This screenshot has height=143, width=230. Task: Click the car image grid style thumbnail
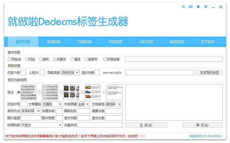71,92
